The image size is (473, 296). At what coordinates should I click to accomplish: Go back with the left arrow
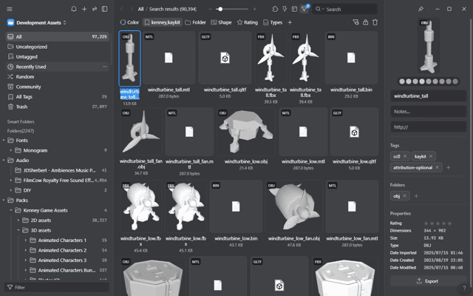(x=122, y=9)
